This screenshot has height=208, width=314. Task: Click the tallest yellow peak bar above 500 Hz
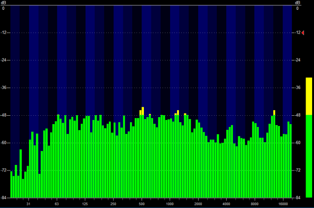click(143, 111)
